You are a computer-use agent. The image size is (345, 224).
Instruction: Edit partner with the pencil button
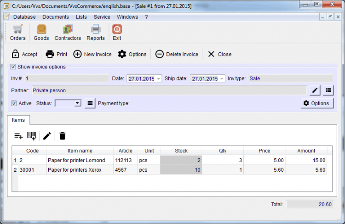tap(315, 90)
